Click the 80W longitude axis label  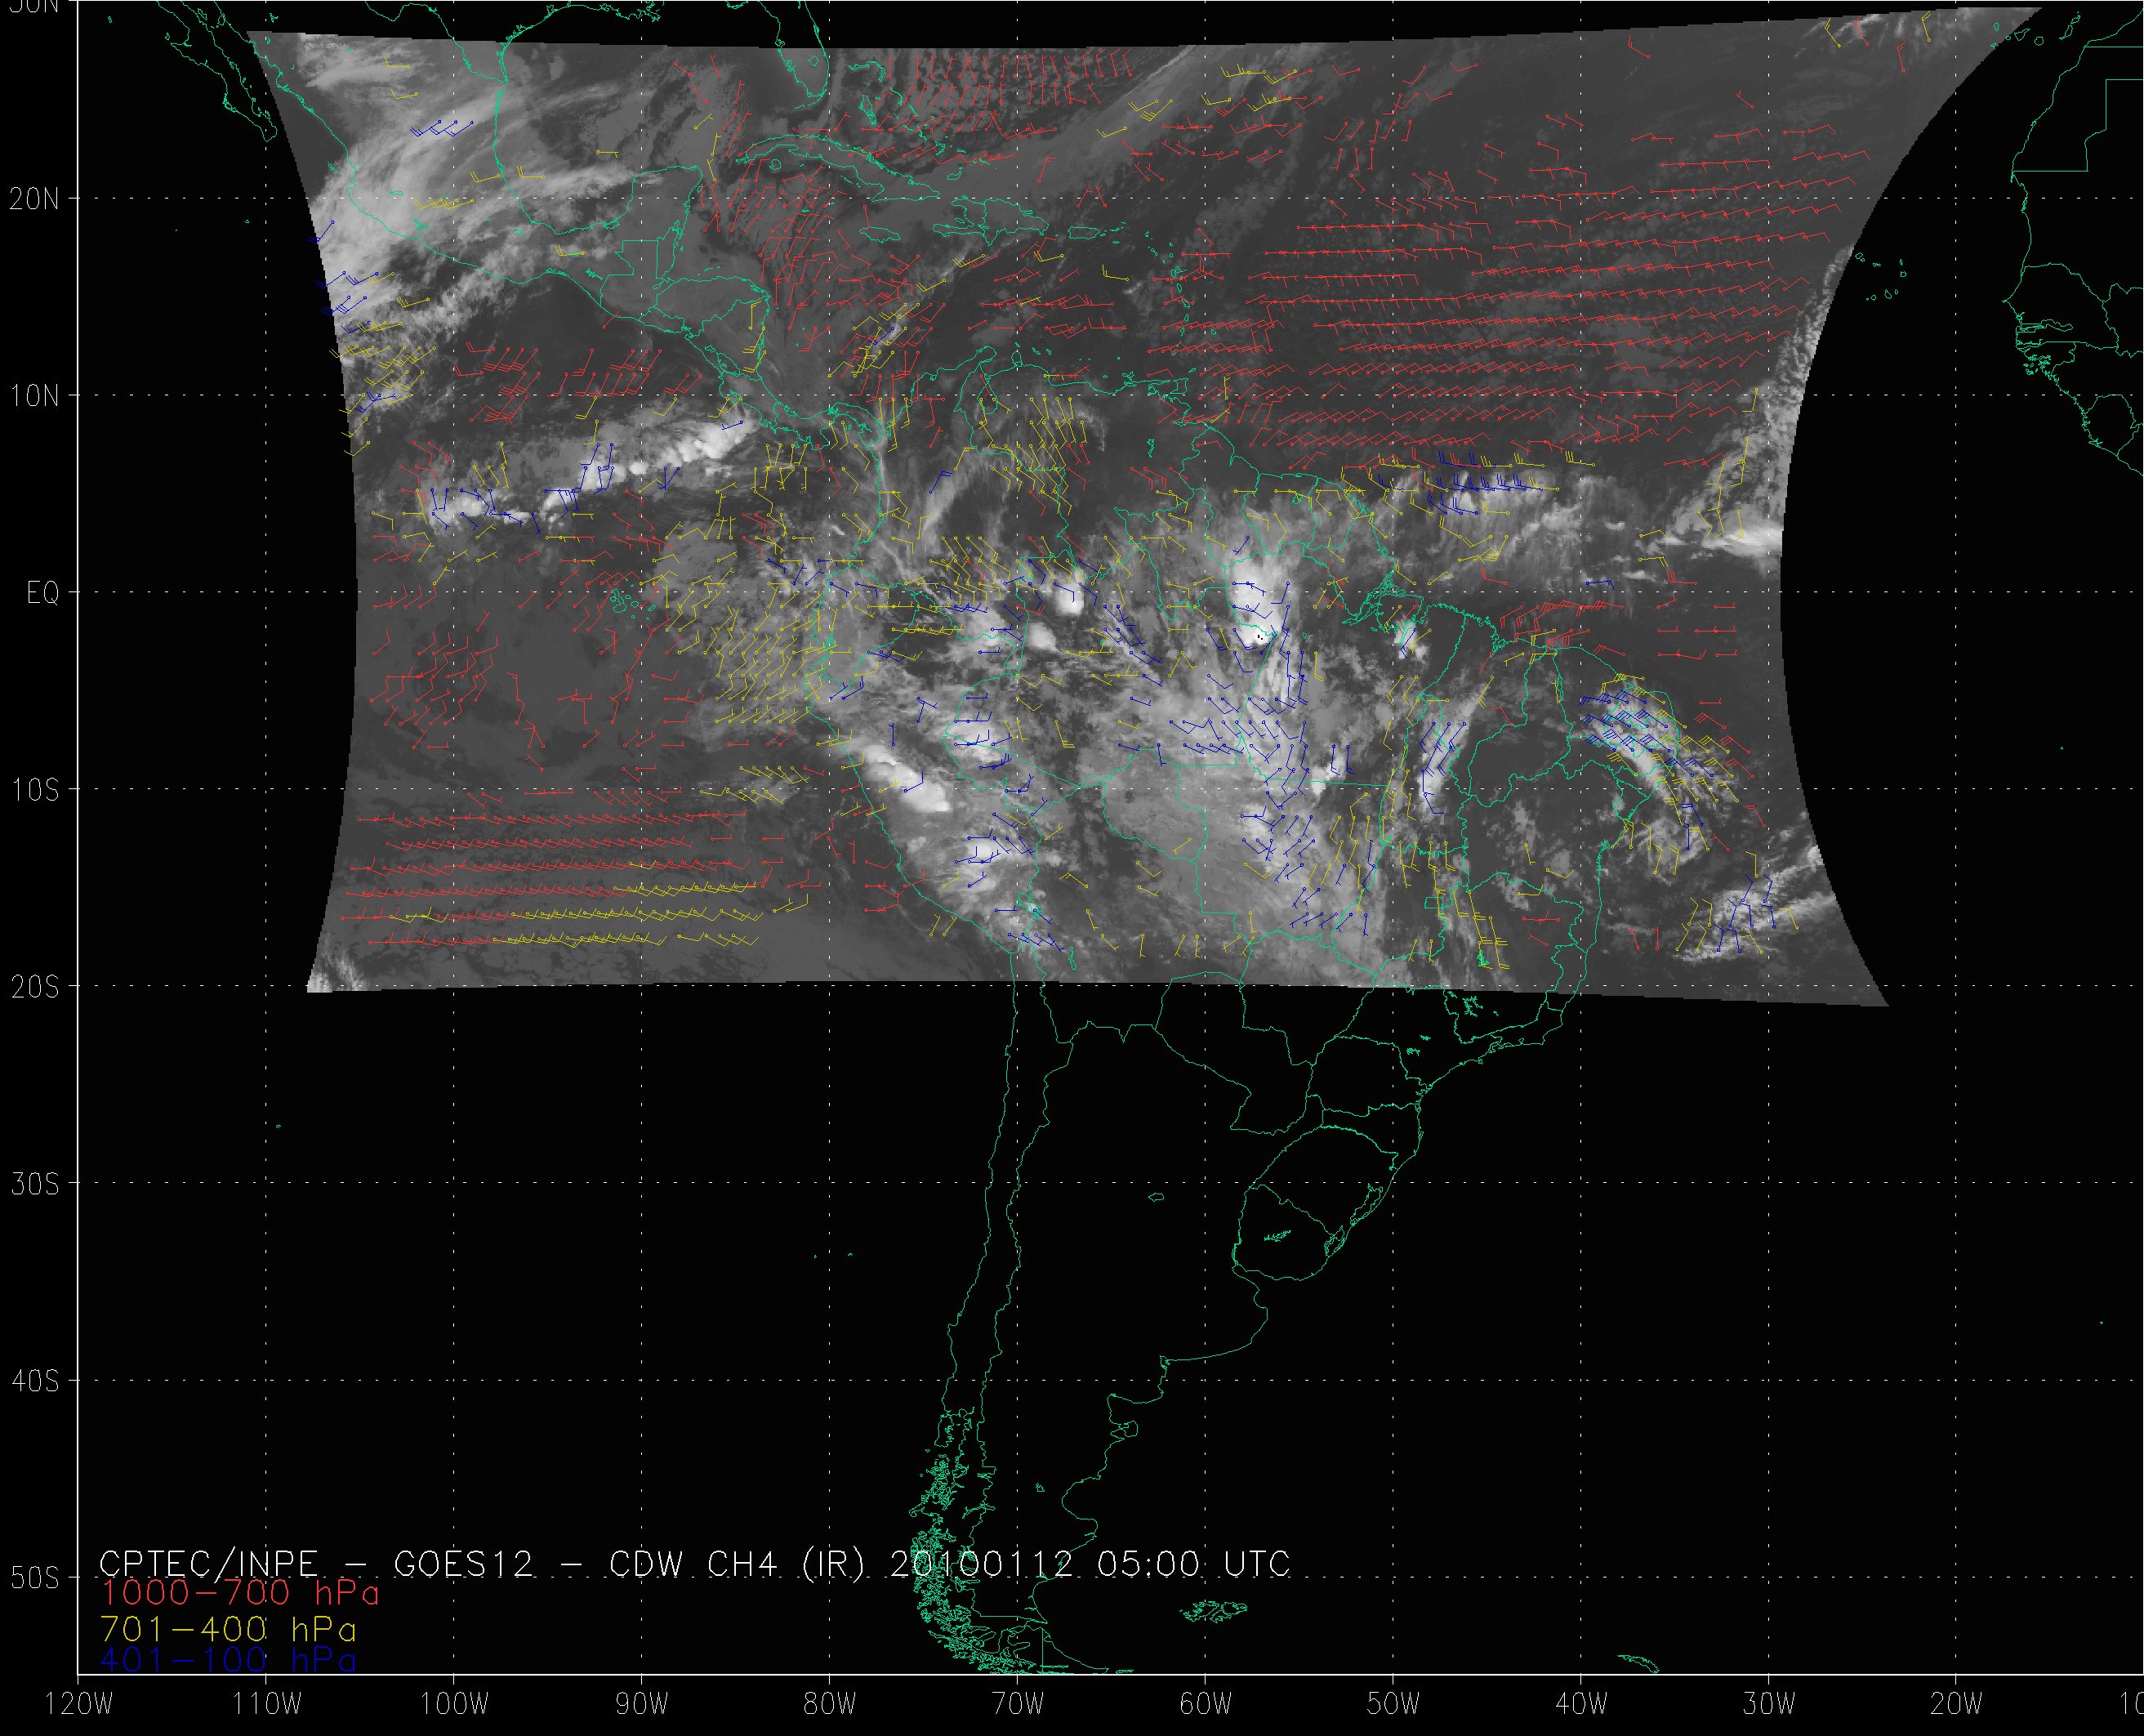pos(831,1705)
